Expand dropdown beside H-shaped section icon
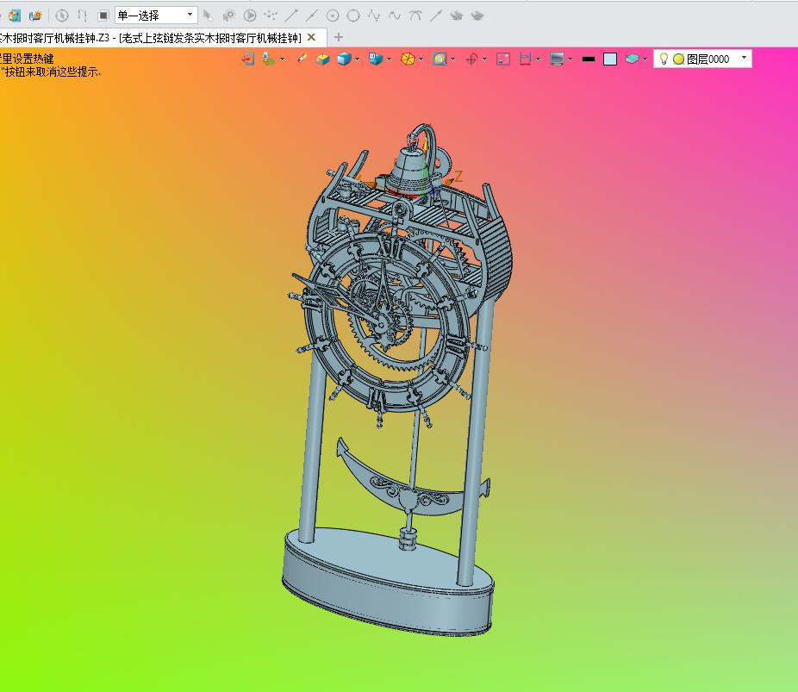The image size is (798, 692). point(539,59)
